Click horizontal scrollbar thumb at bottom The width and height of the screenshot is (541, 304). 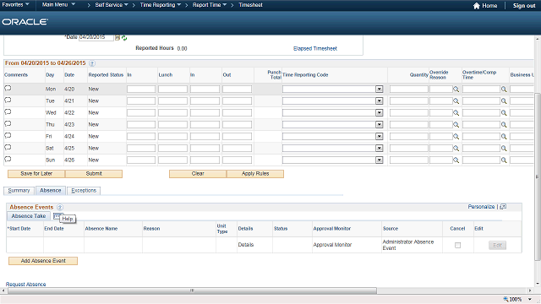pyautogui.click(x=192, y=290)
